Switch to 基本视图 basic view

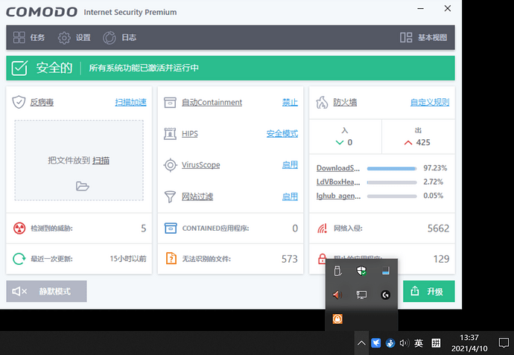point(424,38)
